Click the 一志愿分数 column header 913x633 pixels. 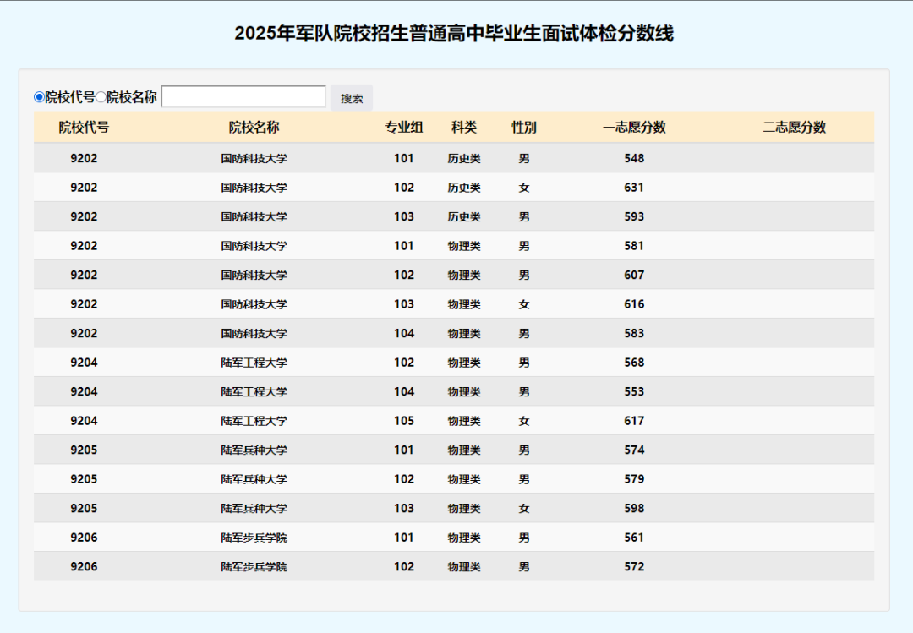(x=634, y=127)
